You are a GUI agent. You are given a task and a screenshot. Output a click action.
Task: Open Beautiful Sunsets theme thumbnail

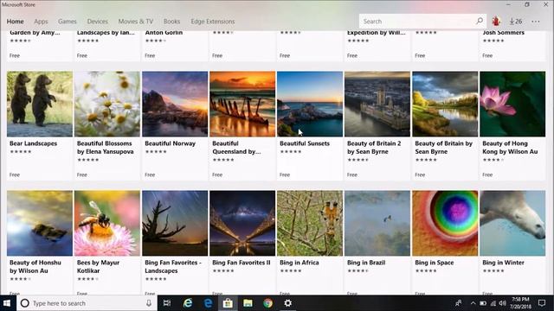[x=310, y=104]
